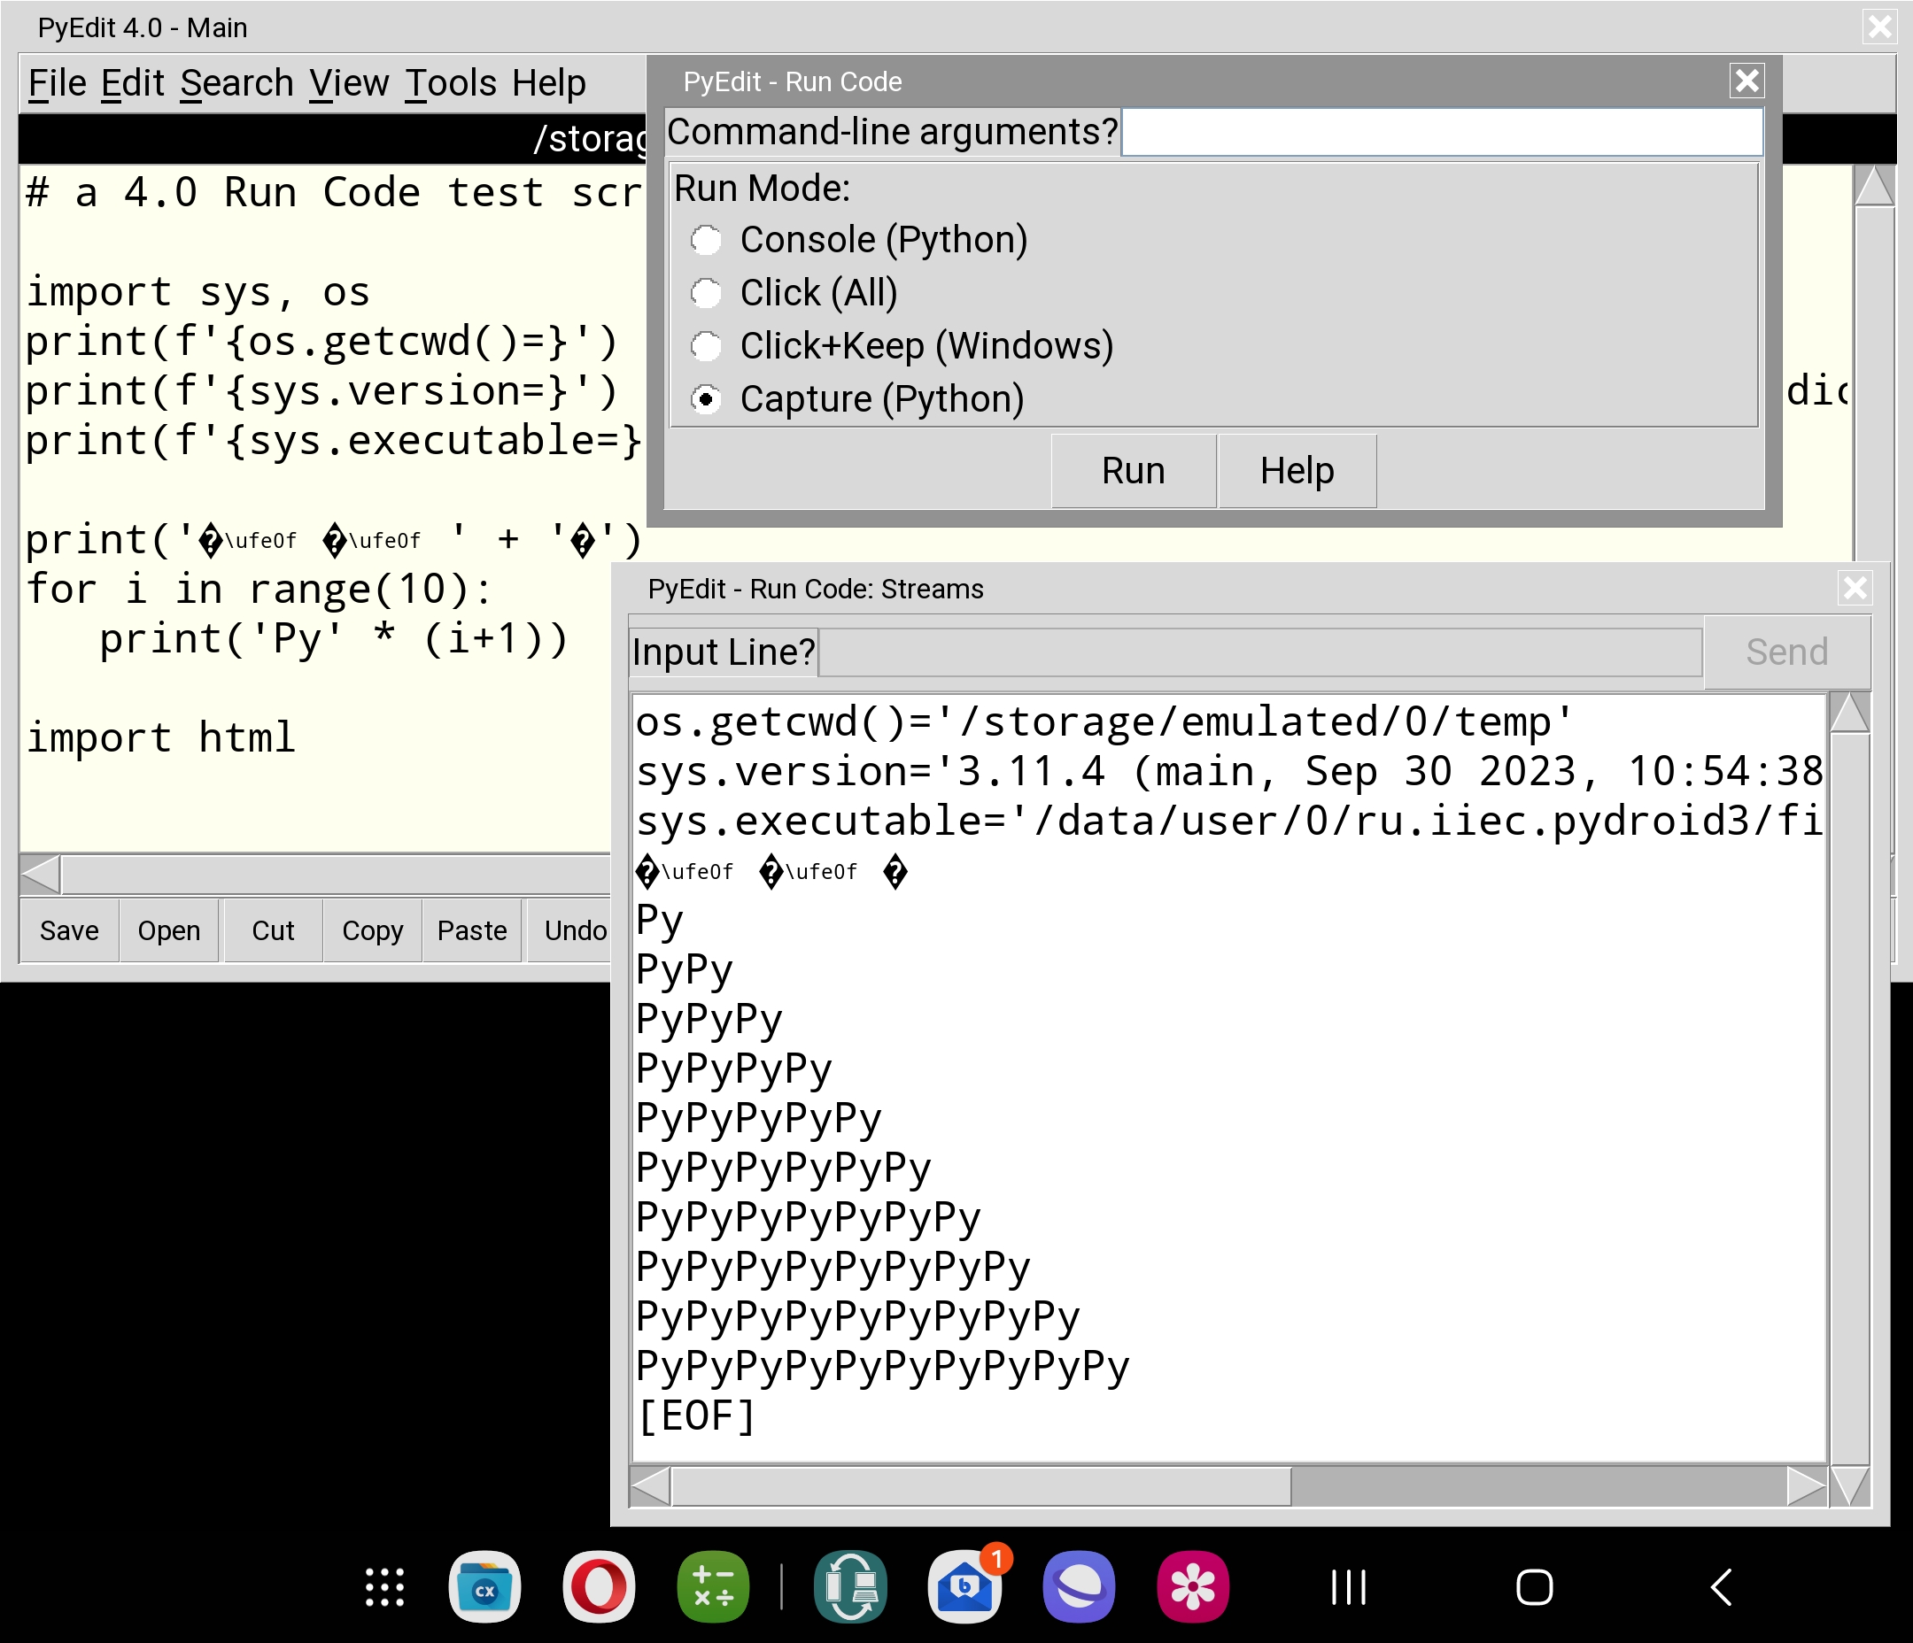Select Click+Keep (Windows) run mode
Screen dimensions: 1913x1643
coord(902,346)
